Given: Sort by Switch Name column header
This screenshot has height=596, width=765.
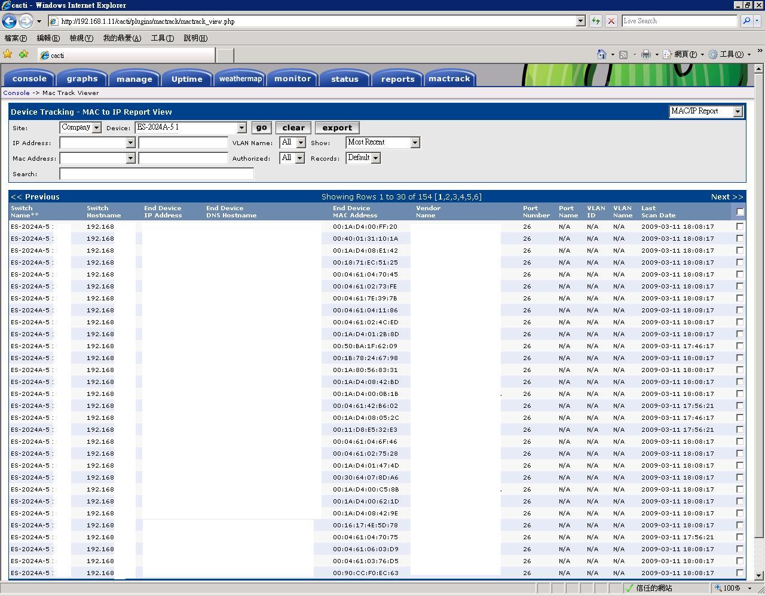Looking at the screenshot, I should point(25,211).
